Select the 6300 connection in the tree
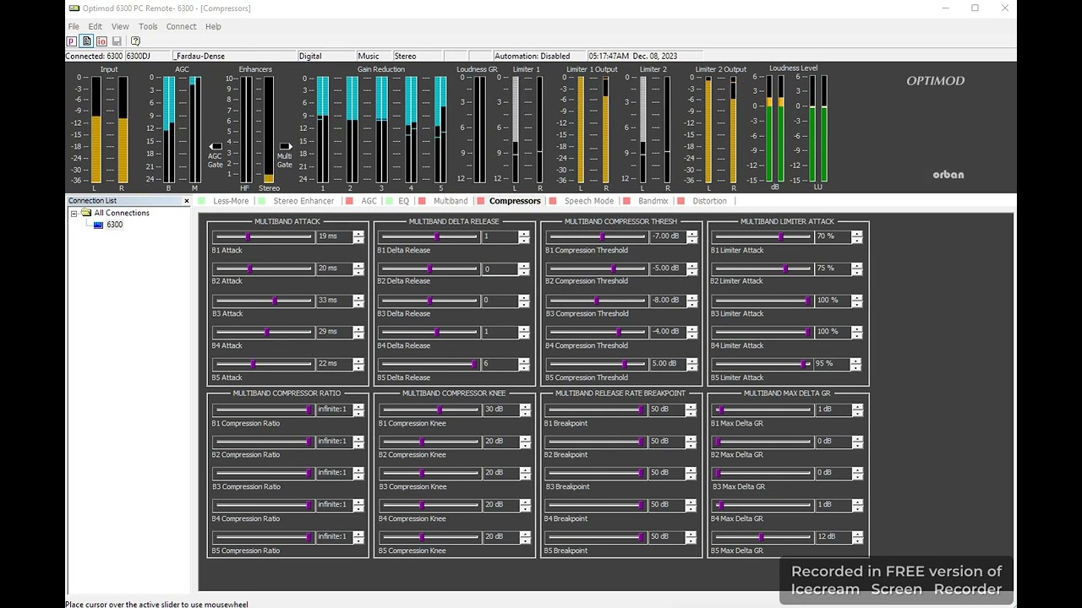The height and width of the screenshot is (608, 1082). [x=114, y=225]
